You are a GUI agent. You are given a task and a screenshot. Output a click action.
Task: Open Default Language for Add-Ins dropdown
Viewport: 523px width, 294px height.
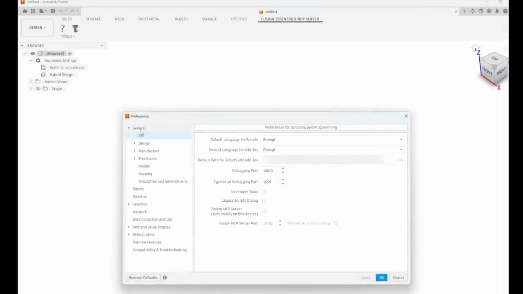tap(333, 150)
